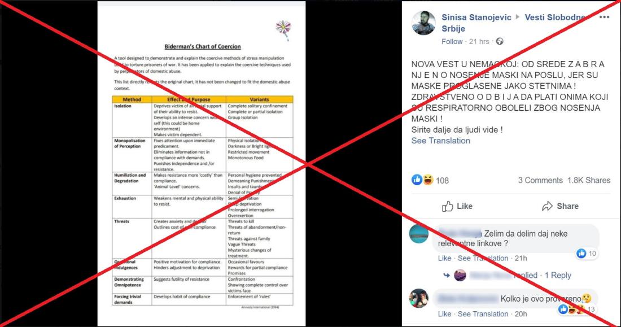View the 1.8K Shares list
Screen dimensions: 621x327
click(x=589, y=180)
